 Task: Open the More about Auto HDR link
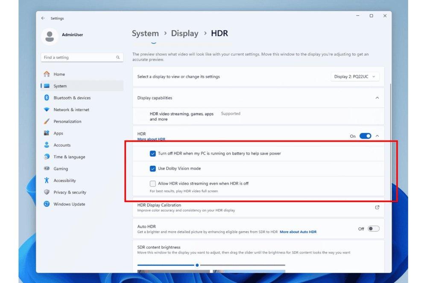click(x=298, y=232)
